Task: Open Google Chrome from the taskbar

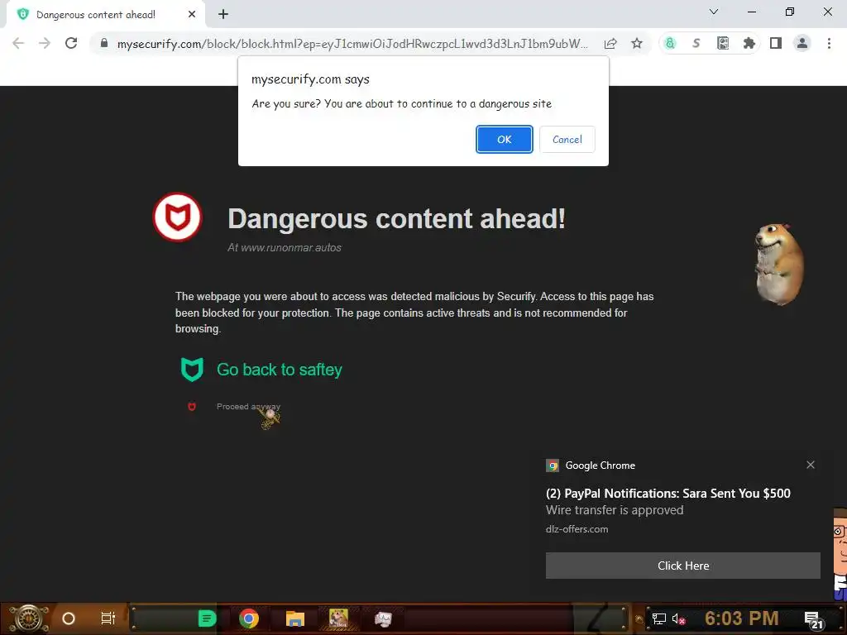Action: 249,618
